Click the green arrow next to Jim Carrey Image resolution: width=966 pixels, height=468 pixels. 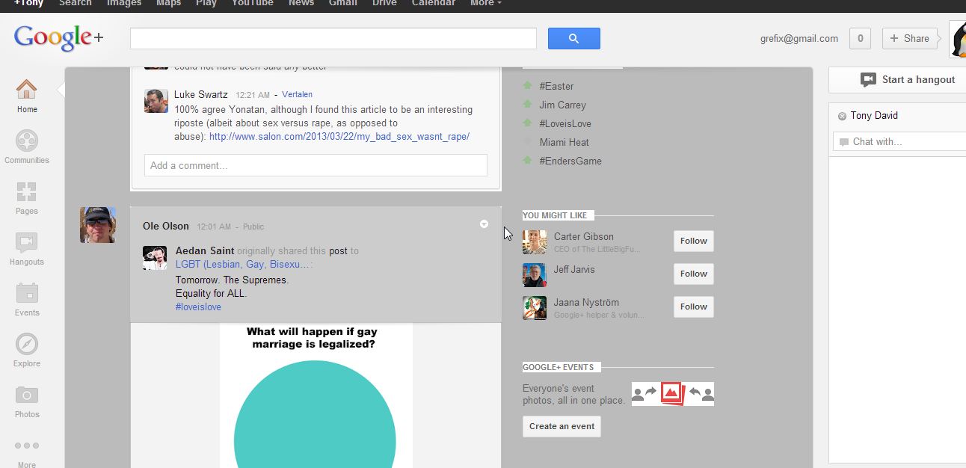coord(527,104)
